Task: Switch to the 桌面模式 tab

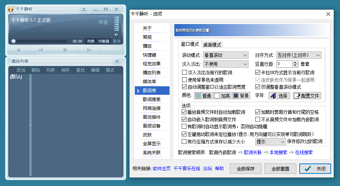Action: tap(212, 45)
